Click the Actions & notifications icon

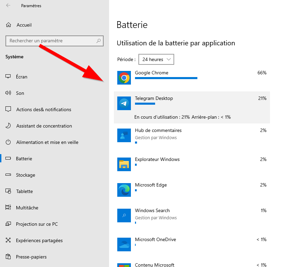click(x=8, y=109)
